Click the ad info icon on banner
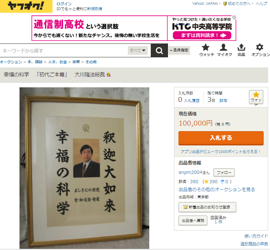The width and height of the screenshot is (270, 250). click(234, 17)
